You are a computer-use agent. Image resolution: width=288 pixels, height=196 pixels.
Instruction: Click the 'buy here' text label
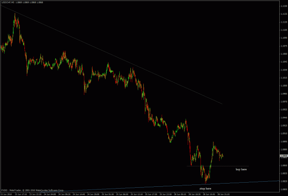pos(241,169)
